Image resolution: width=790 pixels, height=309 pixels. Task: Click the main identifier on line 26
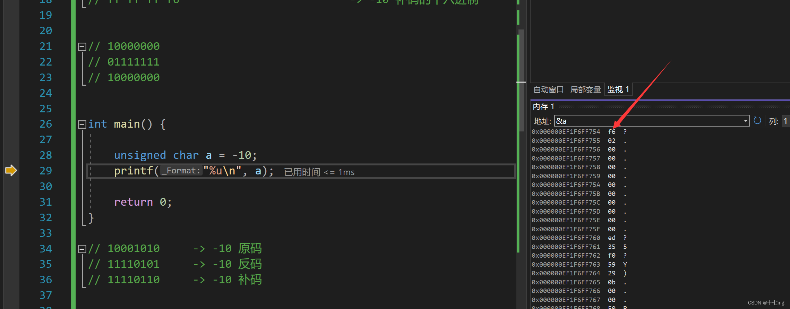click(x=127, y=124)
